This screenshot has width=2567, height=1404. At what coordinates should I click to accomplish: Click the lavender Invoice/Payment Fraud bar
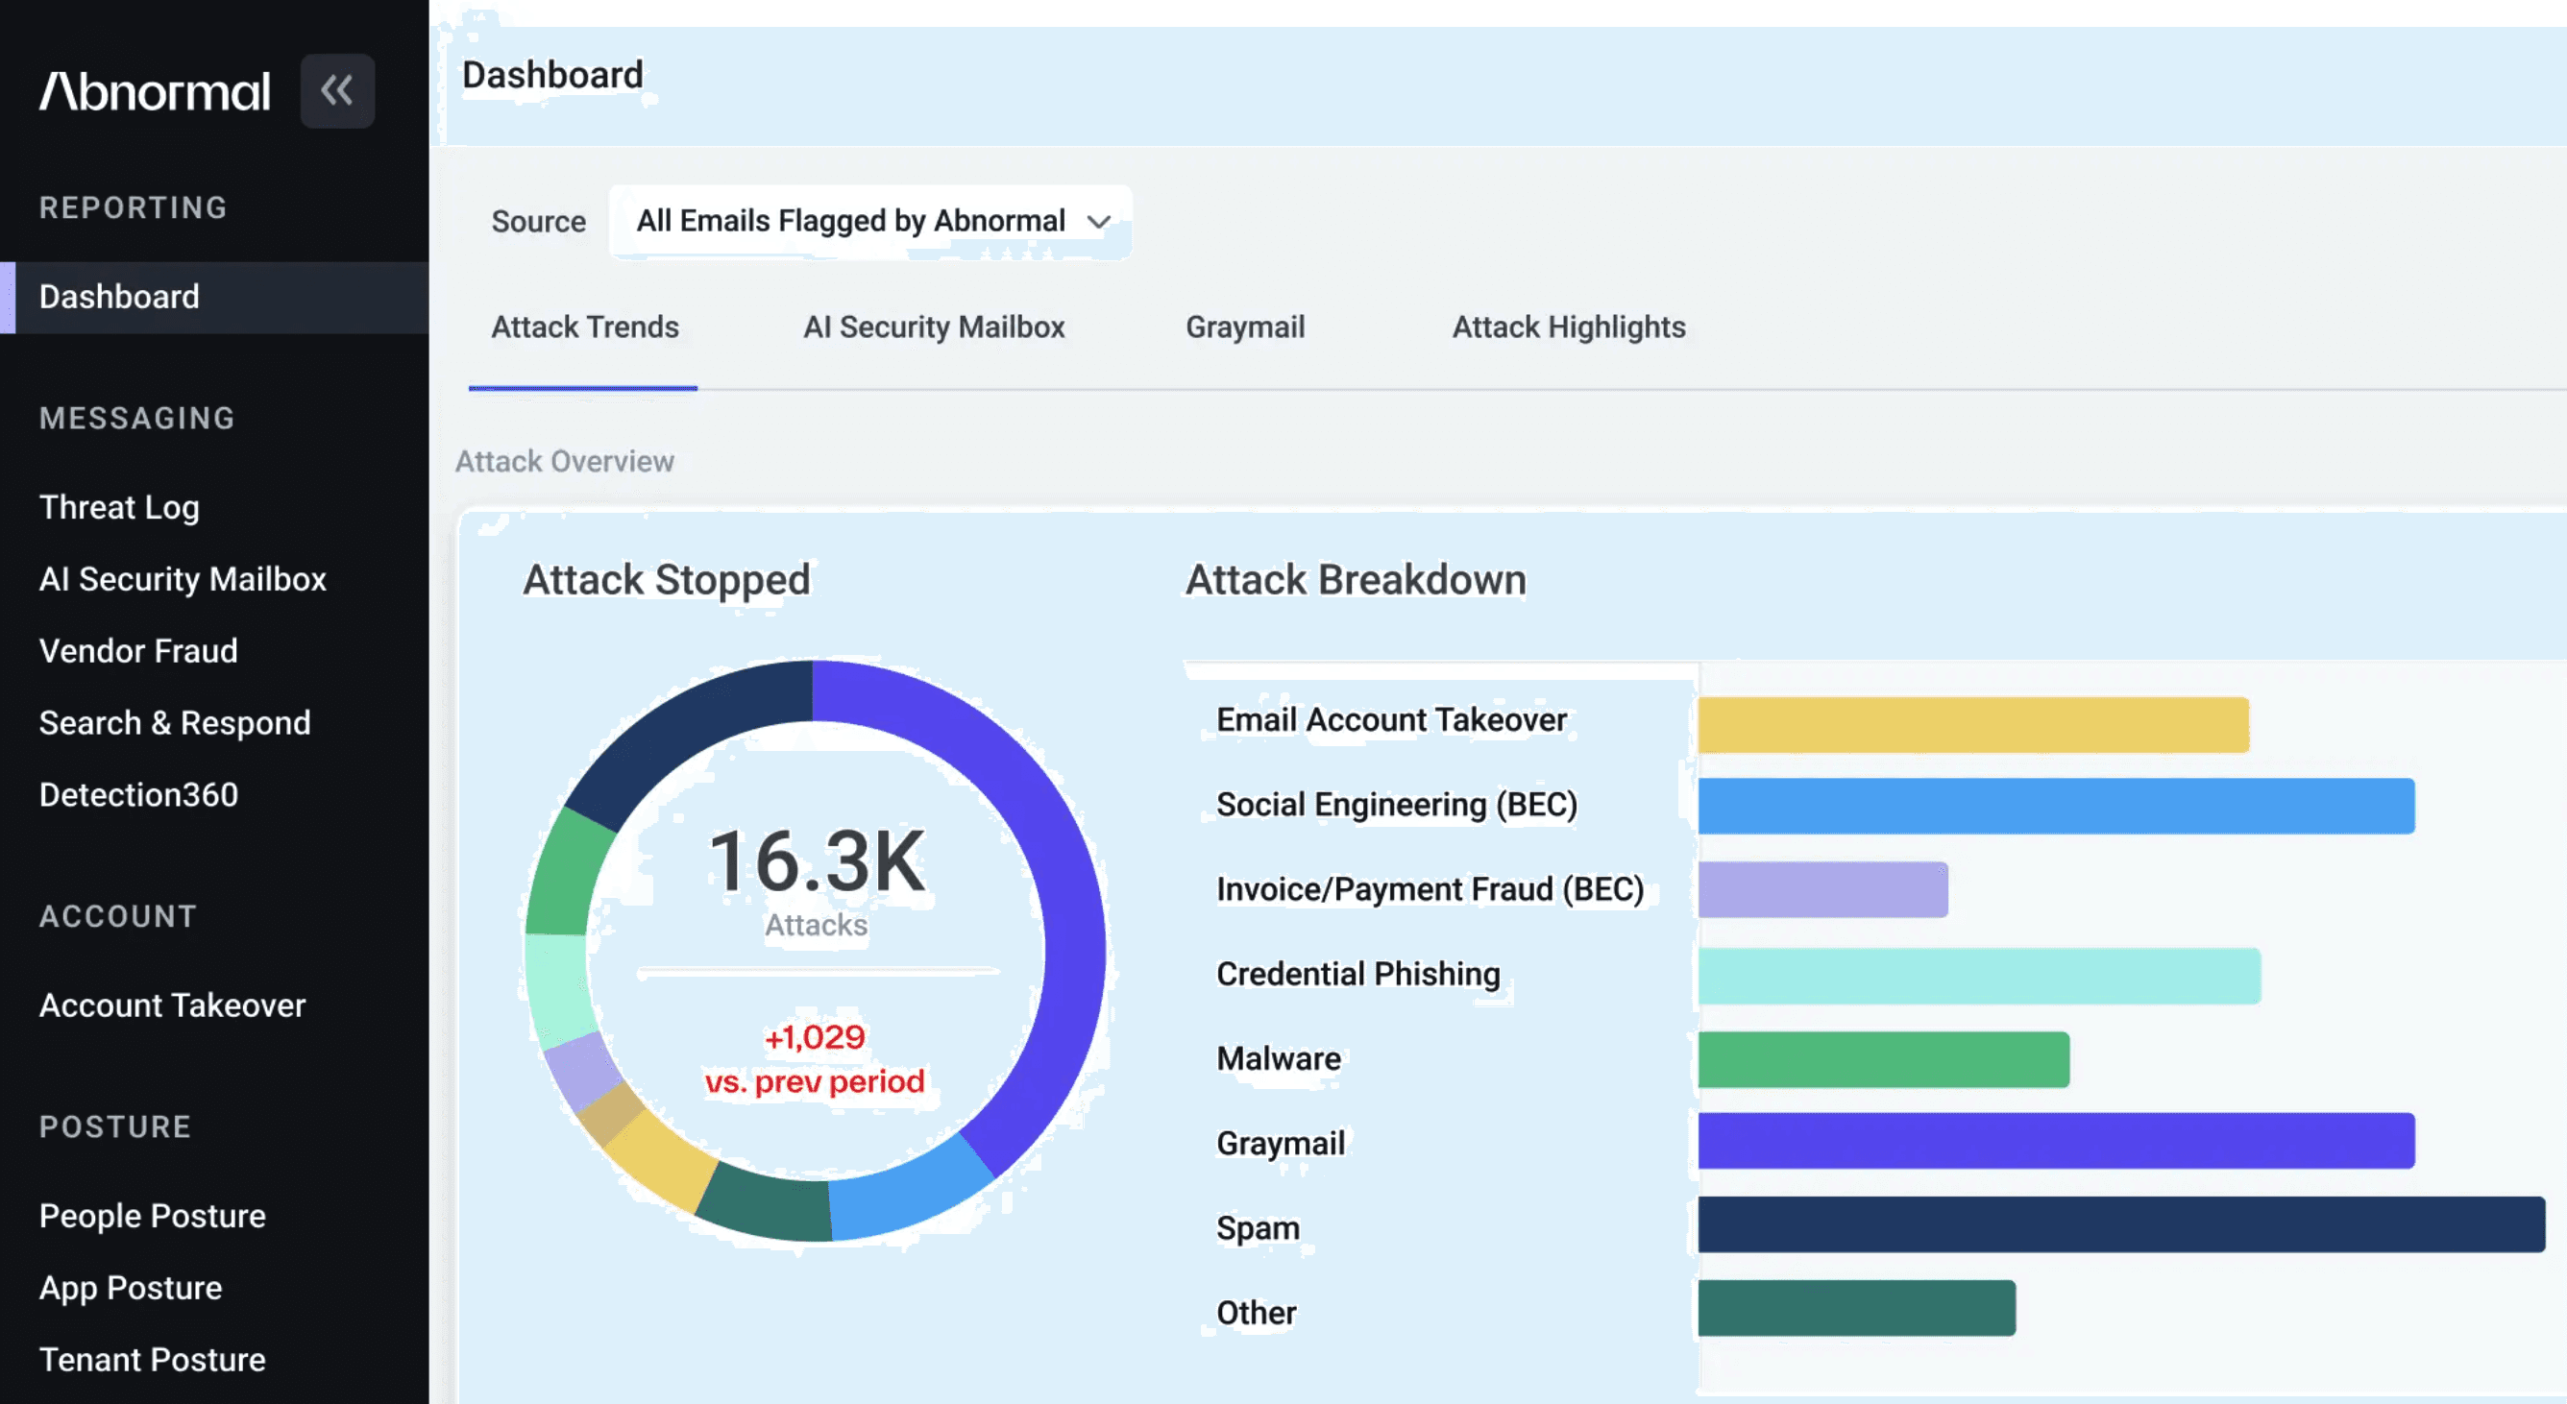[1822, 890]
